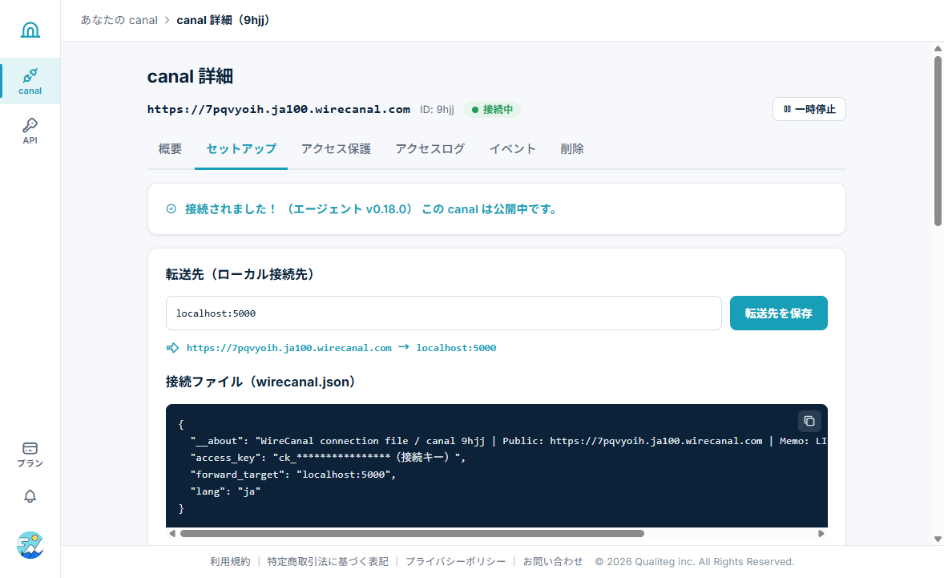Click the "access_key" line in JSON
This screenshot has height=578, width=944.
[328, 458]
